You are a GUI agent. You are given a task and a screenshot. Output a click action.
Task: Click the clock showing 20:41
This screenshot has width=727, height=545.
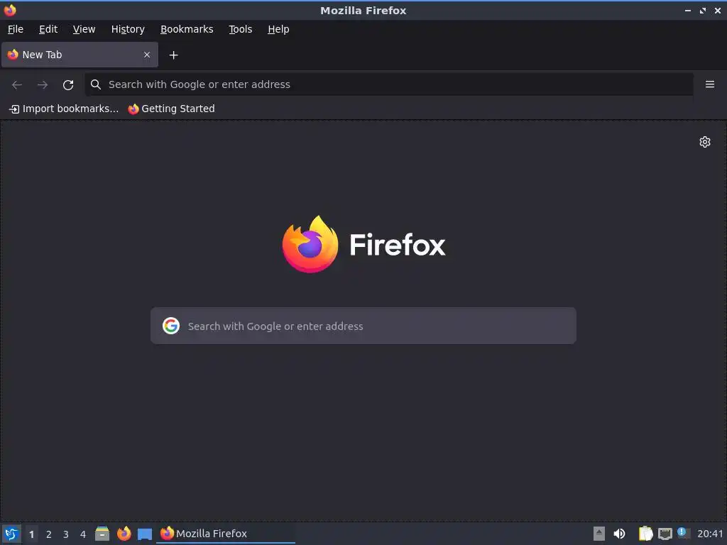coord(710,534)
